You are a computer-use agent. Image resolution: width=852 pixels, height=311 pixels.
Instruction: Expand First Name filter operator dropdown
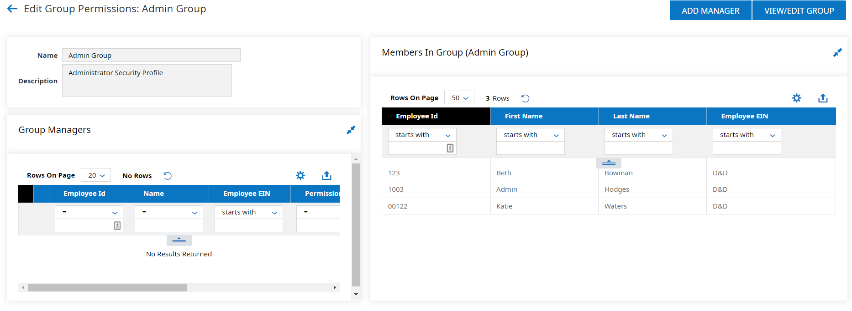pyautogui.click(x=530, y=135)
